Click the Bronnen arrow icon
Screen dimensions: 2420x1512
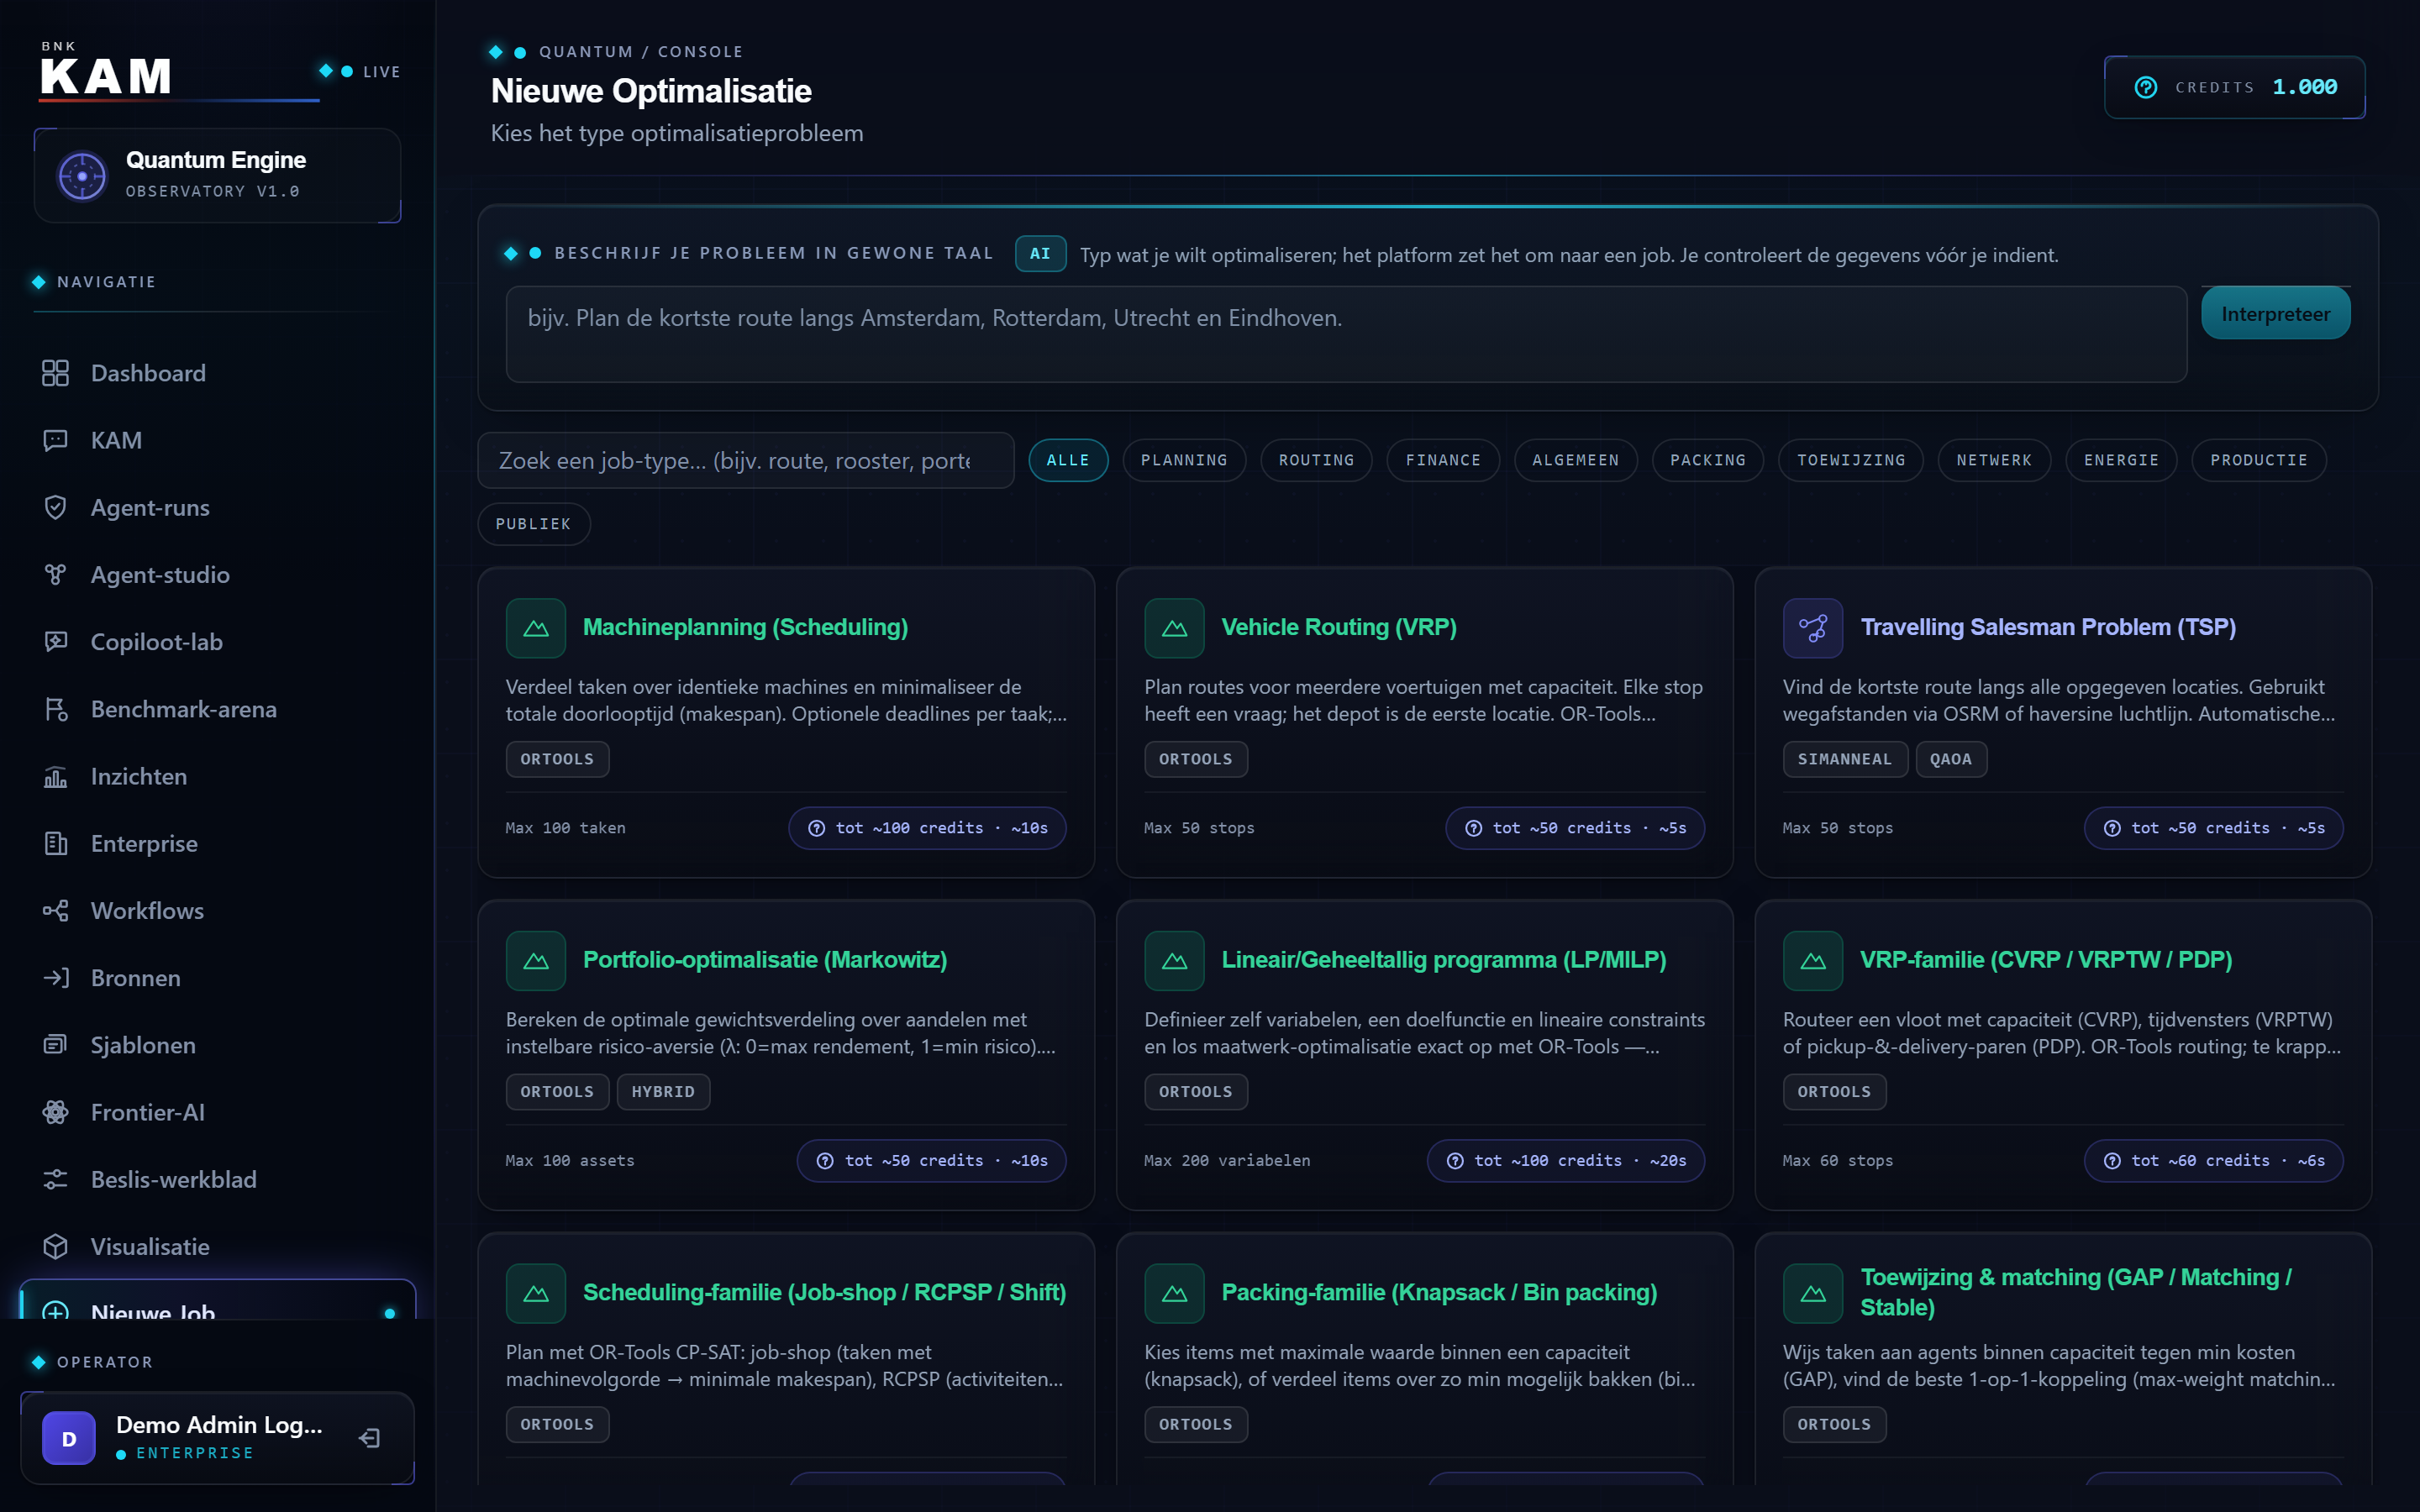55,977
